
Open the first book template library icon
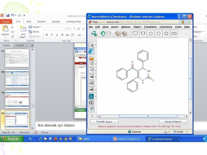tap(118, 34)
